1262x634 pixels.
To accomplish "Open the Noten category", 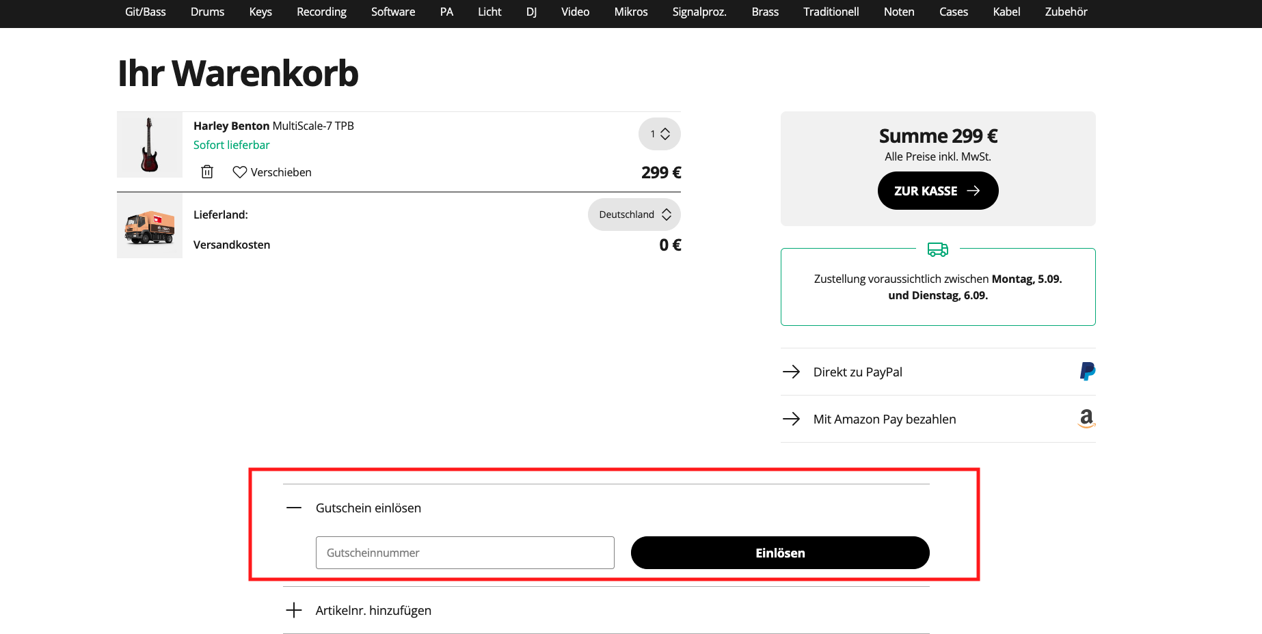I will [899, 12].
